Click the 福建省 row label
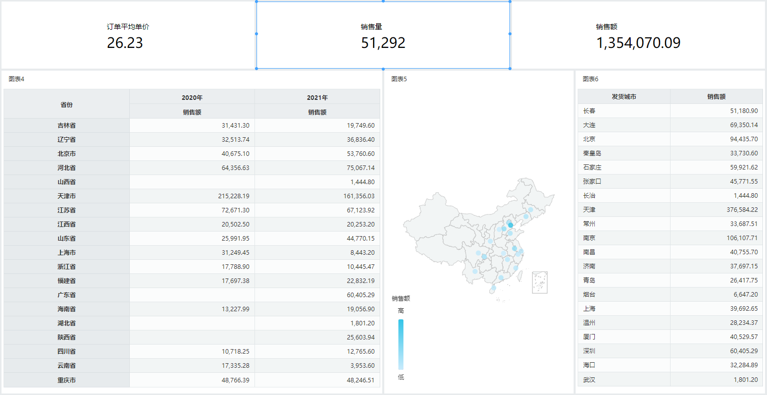The image size is (767, 395). click(x=67, y=280)
